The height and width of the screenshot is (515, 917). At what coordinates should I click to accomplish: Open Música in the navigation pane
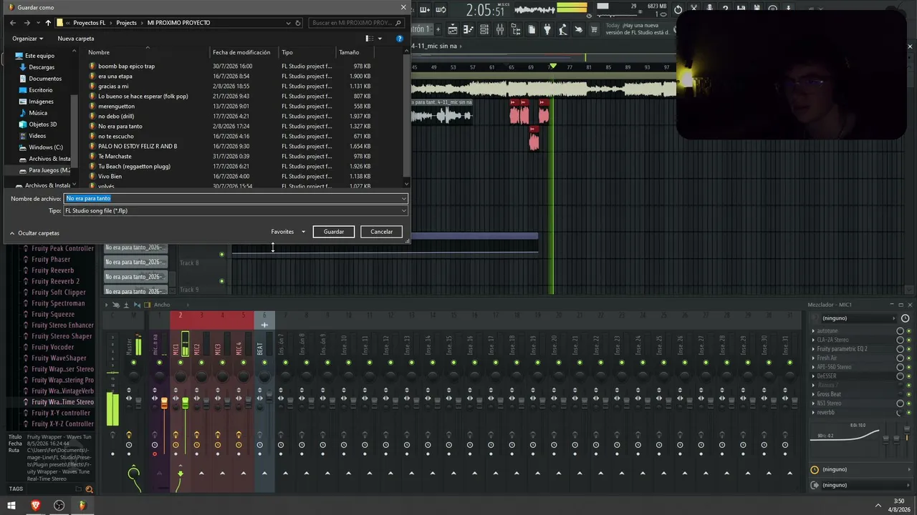tap(38, 113)
